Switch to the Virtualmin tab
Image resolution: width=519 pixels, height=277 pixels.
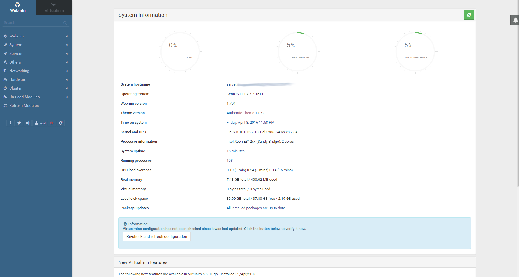click(54, 8)
